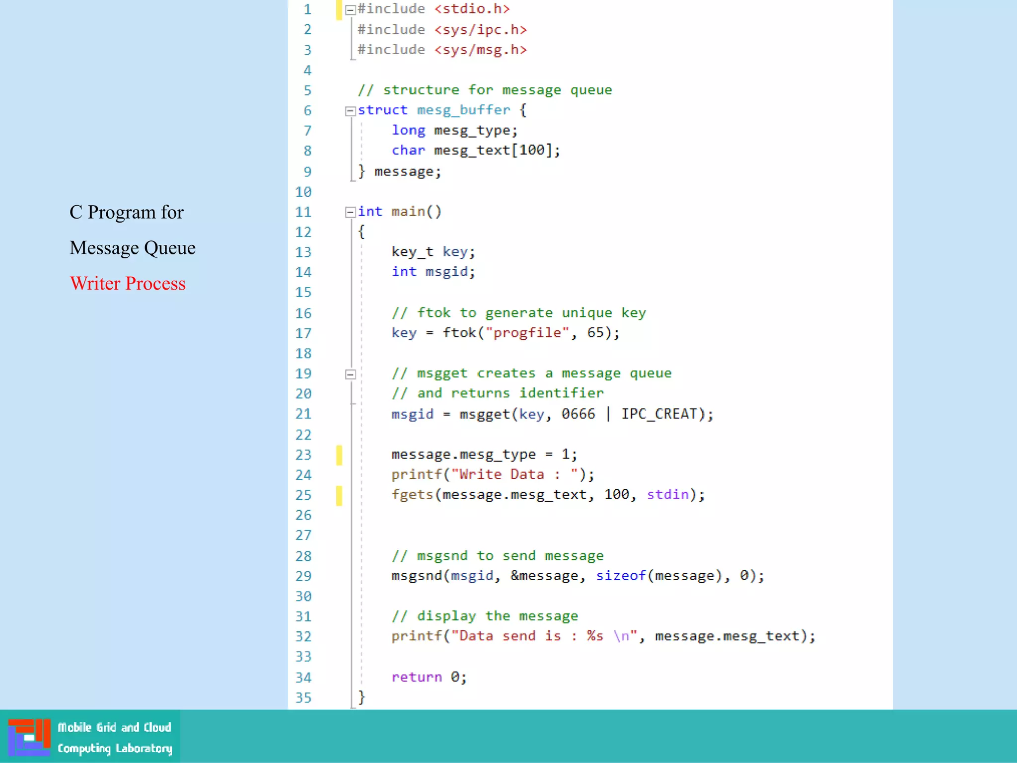Screen dimensions: 1017x763
Task: Click the 'char mesg_text[100];' declaration
Action: 476,151
